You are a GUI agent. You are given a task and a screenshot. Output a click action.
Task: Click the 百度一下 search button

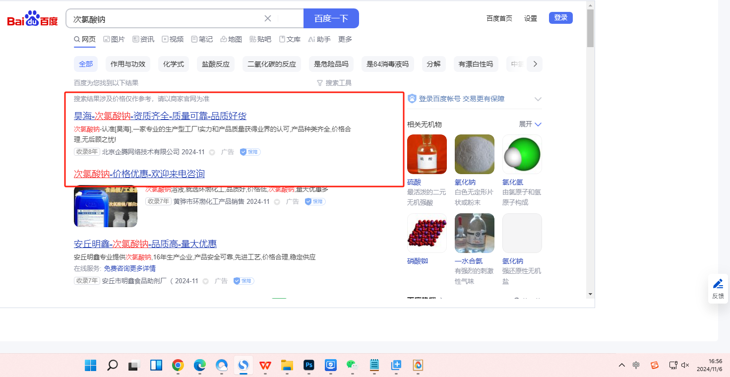point(331,19)
